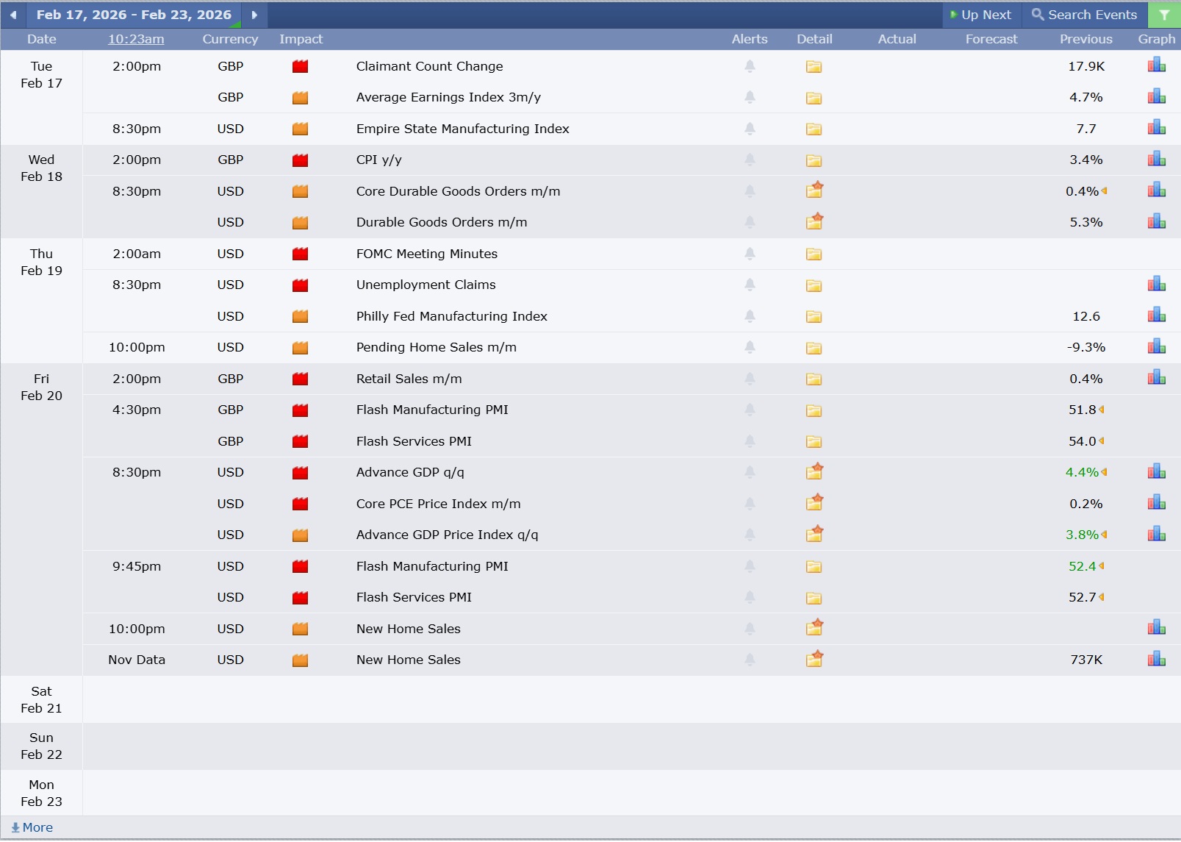Open graph for Core PCE Price Index
Screen dimensions: 1181x842
pos(1157,503)
